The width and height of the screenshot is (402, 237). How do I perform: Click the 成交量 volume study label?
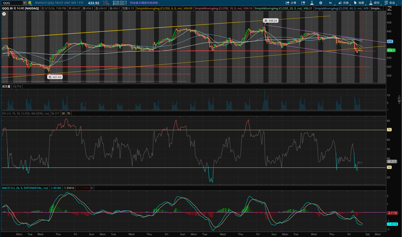point(6,86)
